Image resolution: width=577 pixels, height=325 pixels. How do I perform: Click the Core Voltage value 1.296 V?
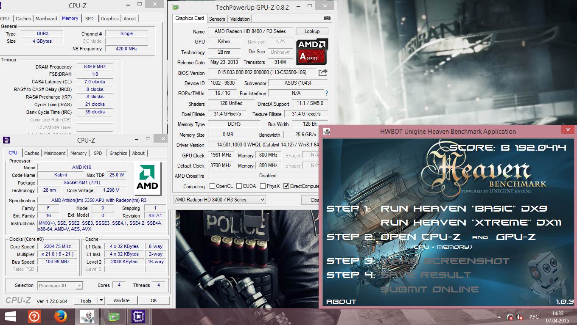(111, 190)
